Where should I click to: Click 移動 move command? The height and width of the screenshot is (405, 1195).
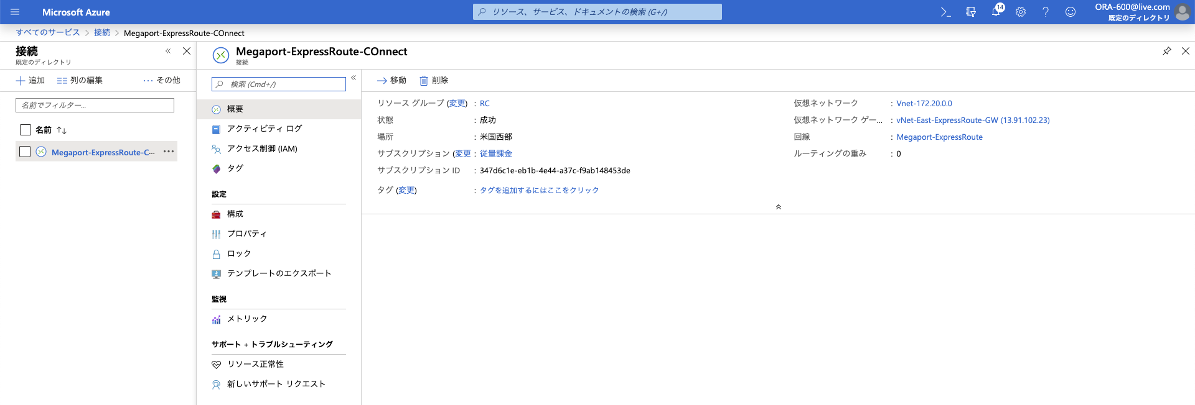tap(391, 80)
